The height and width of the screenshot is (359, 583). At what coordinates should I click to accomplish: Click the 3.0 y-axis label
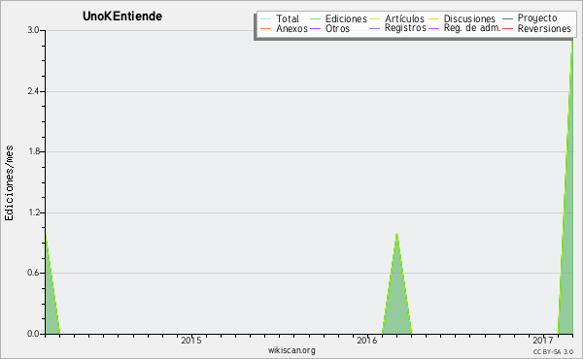[x=33, y=30]
